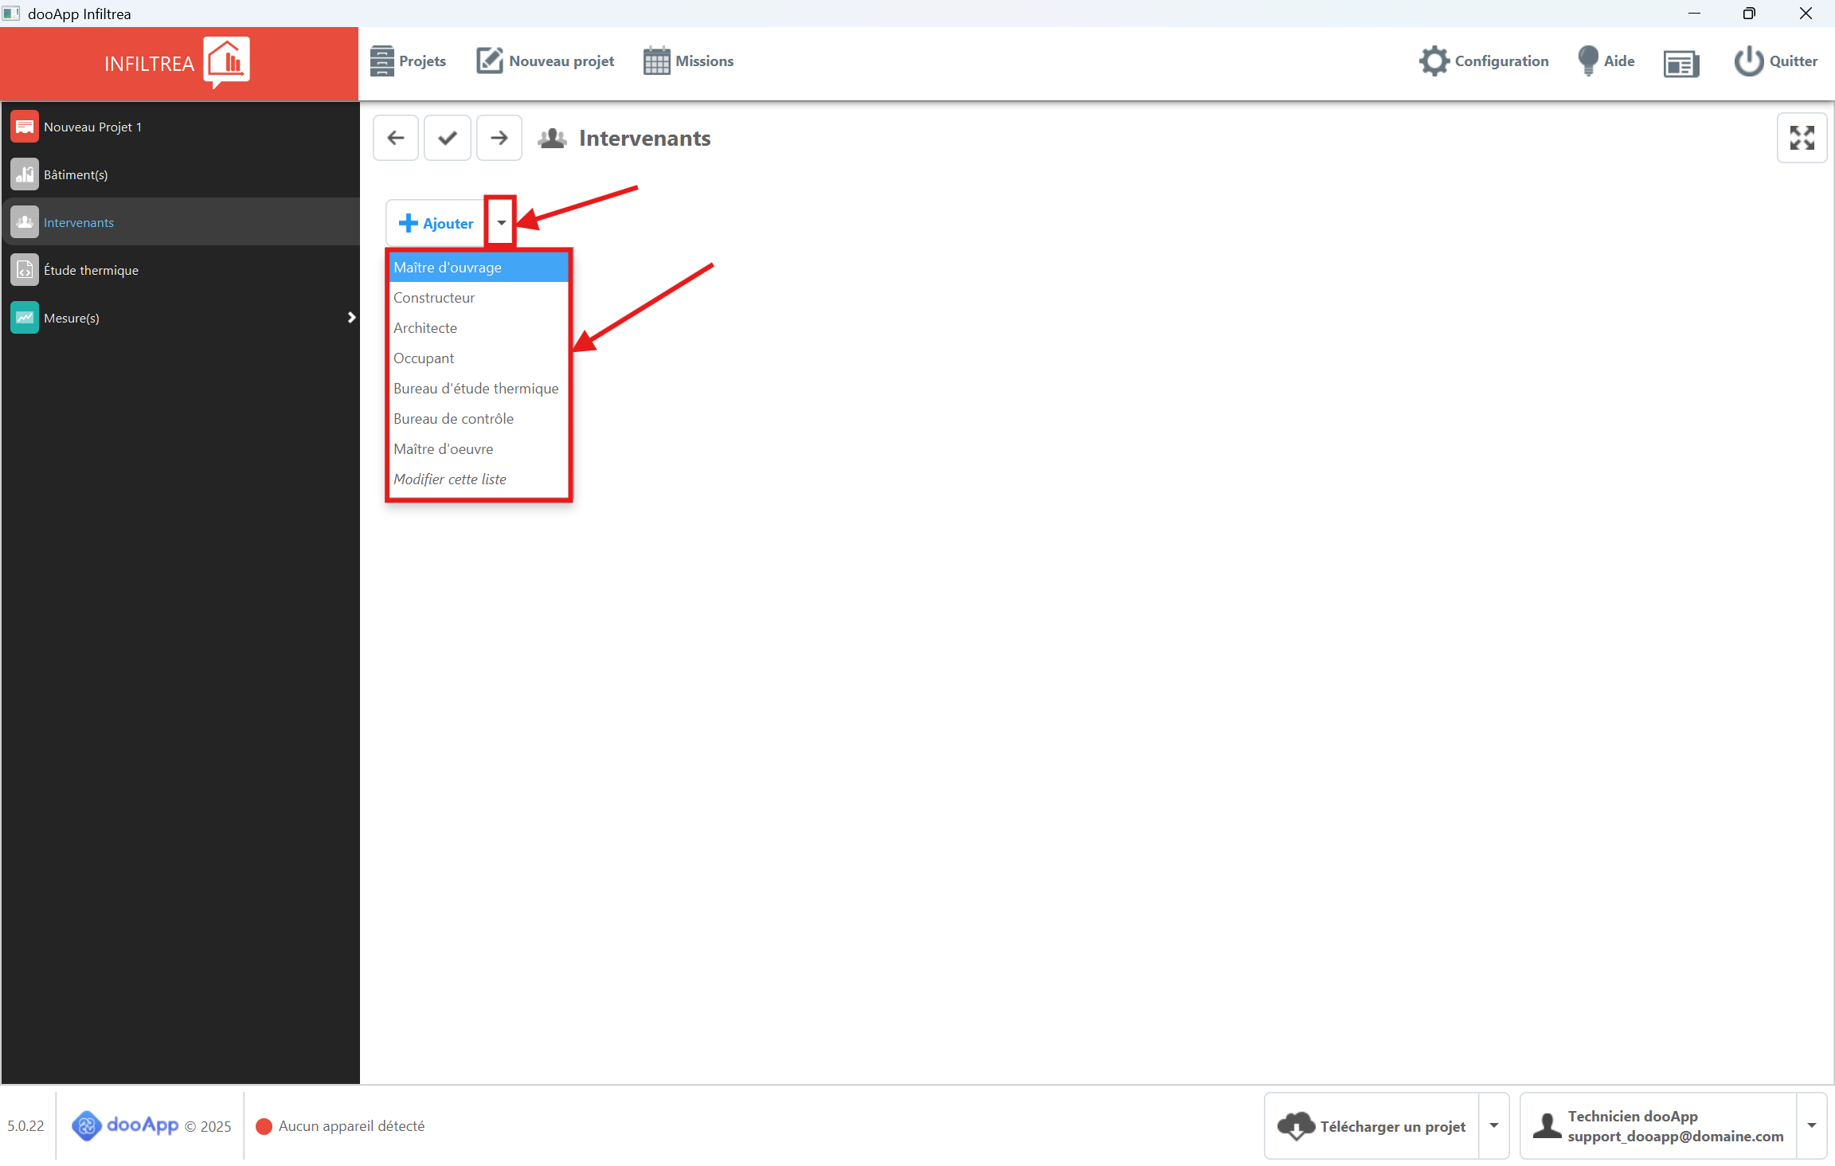Click the Bâtiment(s) building icon
Viewport: 1835px width, 1166px height.
(x=25, y=174)
